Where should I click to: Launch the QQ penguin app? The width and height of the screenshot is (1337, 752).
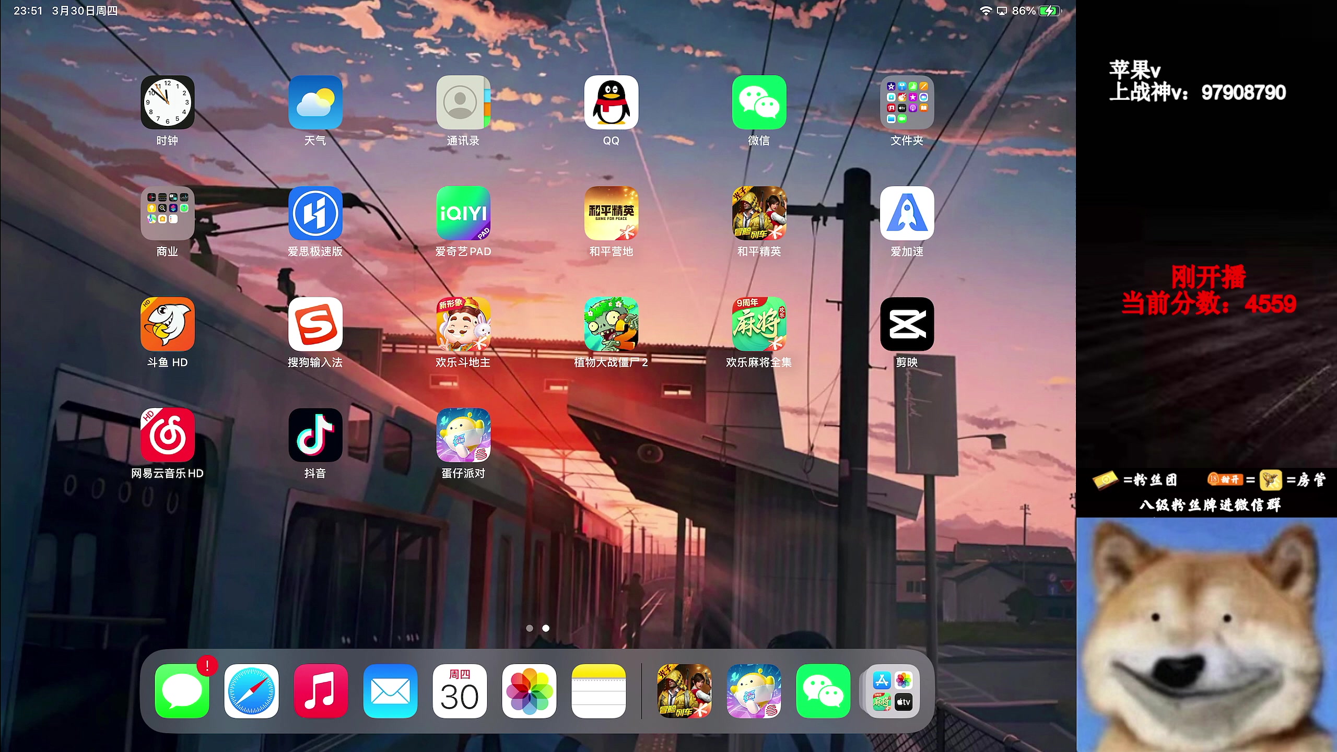coord(611,102)
